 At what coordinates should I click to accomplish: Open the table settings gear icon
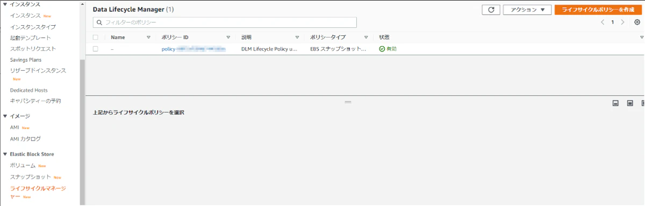pyautogui.click(x=637, y=22)
